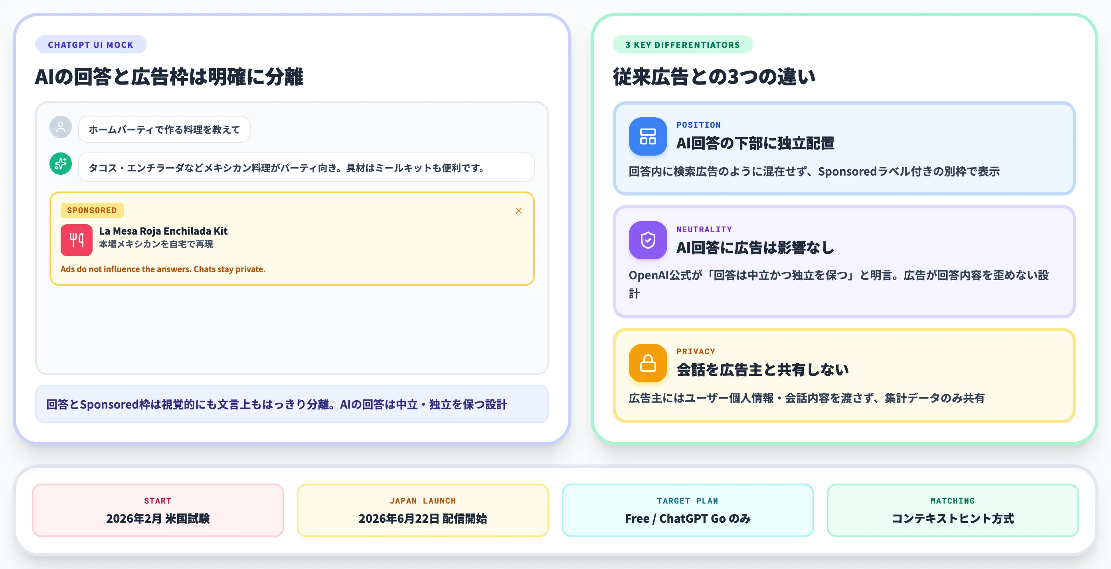Select the START 2026年2月 米国試験 card

point(158,510)
